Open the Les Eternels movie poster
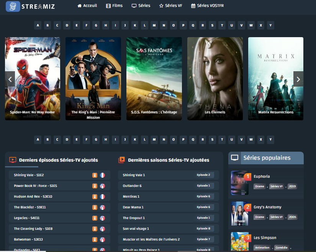The image size is (316, 252). tap(215, 79)
